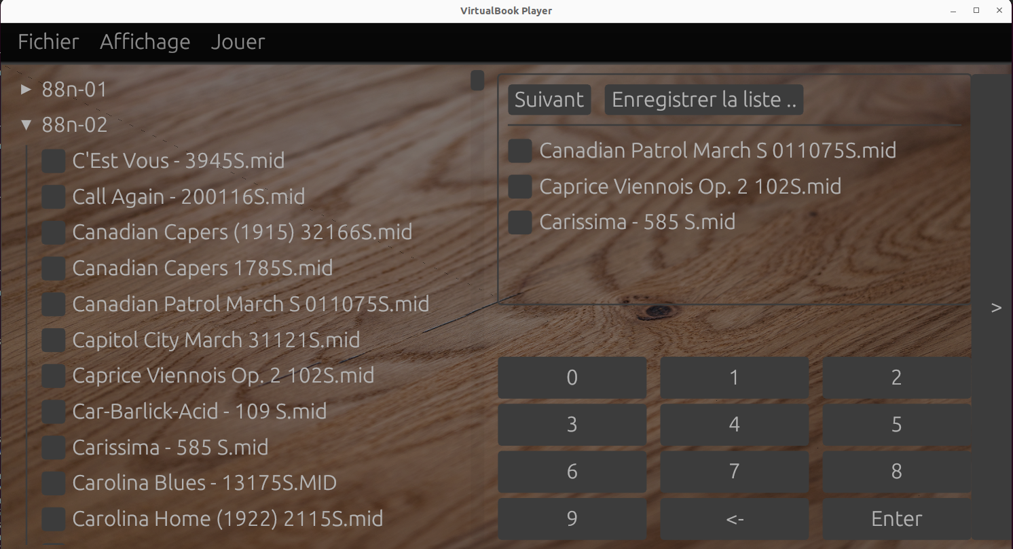Click the file list scrollbar handle
Image resolution: width=1013 pixels, height=549 pixels.
click(477, 79)
